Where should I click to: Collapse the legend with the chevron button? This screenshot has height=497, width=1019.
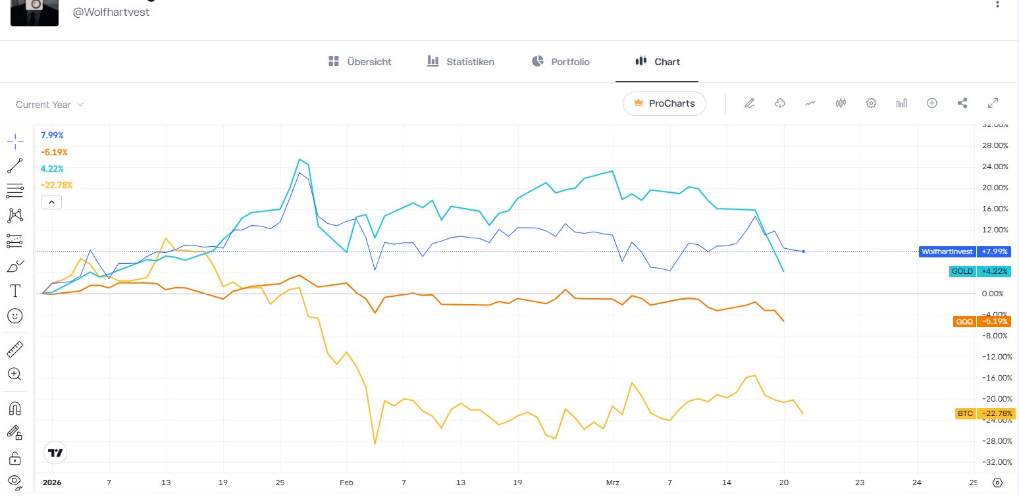[51, 202]
